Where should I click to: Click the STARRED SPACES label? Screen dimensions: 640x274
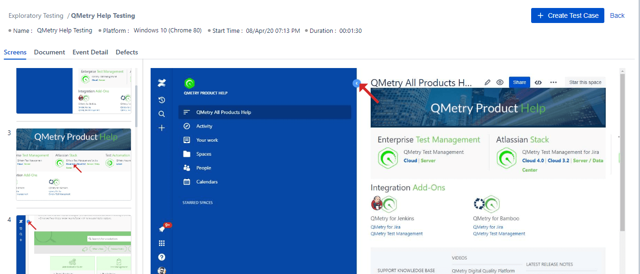click(x=198, y=203)
